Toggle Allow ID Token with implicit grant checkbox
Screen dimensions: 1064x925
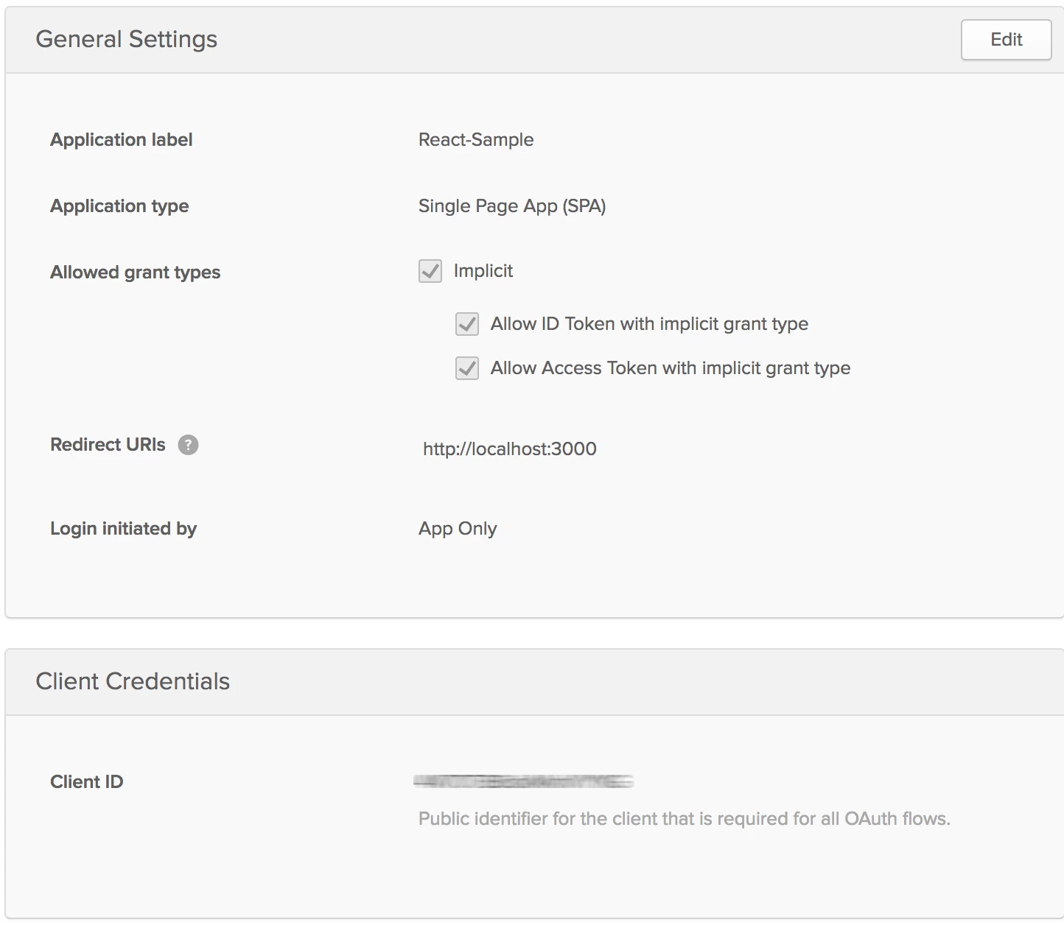467,324
